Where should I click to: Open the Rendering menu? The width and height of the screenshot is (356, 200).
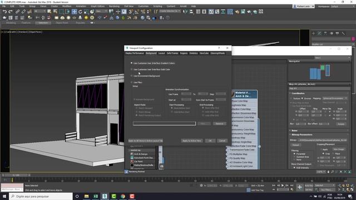point(114,6)
